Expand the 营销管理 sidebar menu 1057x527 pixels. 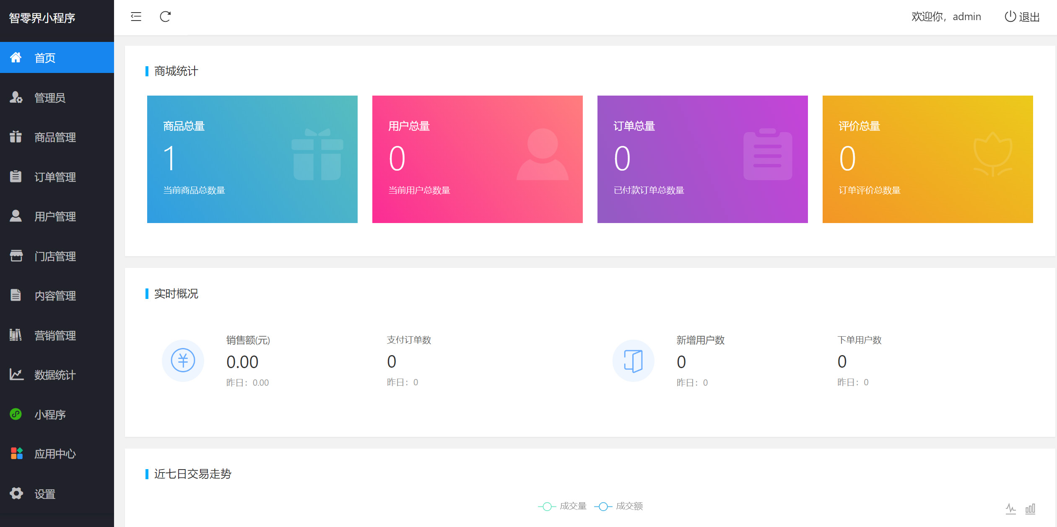click(55, 335)
